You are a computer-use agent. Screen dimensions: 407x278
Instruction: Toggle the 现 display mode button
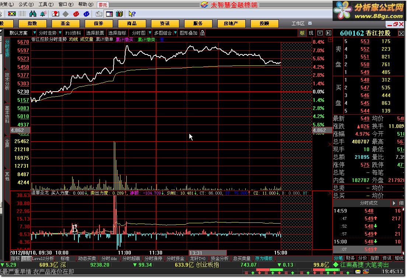pyautogui.click(x=311, y=33)
